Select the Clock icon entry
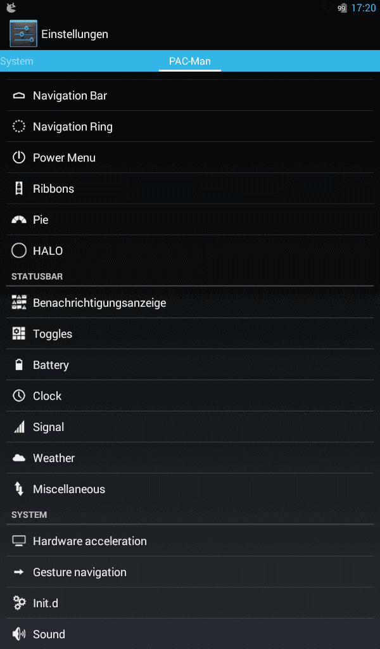 coord(19,395)
